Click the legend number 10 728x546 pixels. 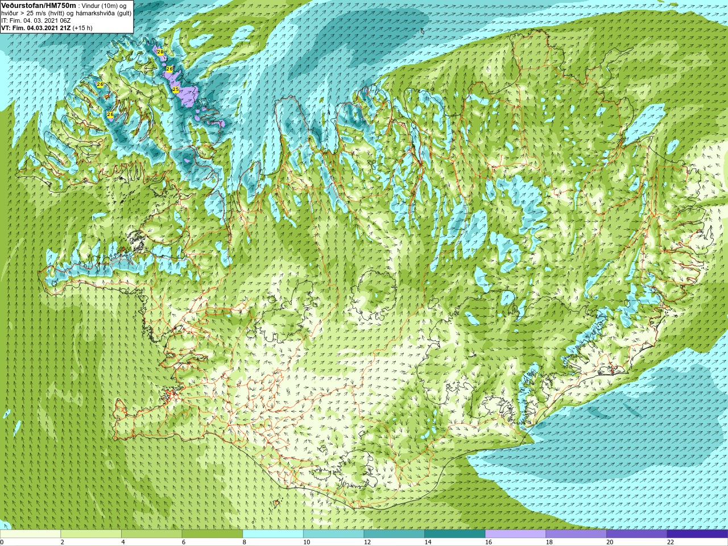307,542
